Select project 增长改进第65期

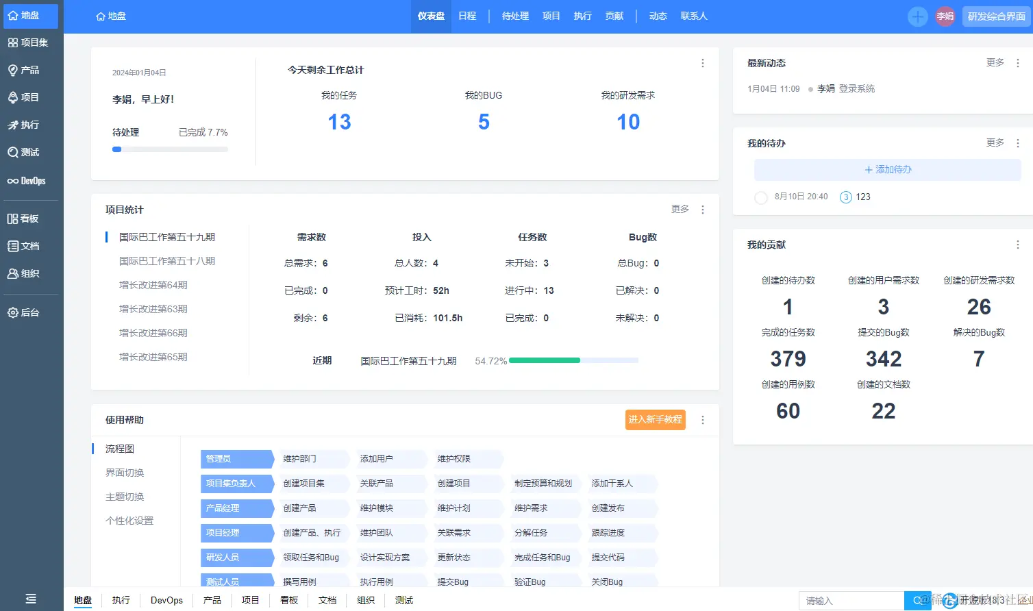coord(153,357)
